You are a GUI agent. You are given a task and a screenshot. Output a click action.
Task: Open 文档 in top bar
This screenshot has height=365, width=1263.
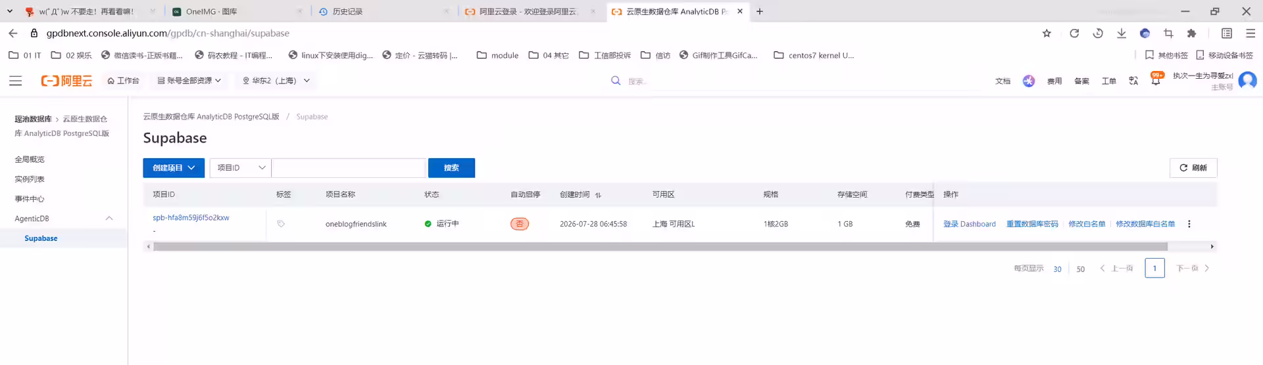(x=1003, y=81)
